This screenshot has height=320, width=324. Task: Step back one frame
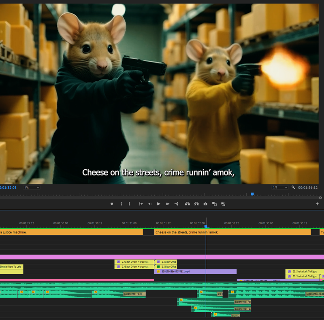(150, 204)
